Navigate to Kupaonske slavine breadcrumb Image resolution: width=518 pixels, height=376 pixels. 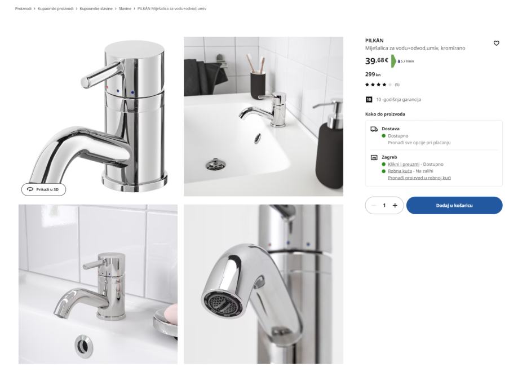point(96,8)
